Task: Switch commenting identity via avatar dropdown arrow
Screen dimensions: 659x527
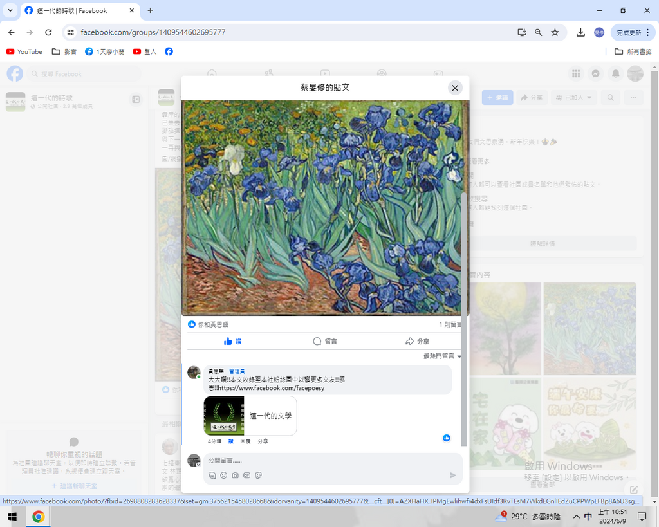Action: [198, 464]
